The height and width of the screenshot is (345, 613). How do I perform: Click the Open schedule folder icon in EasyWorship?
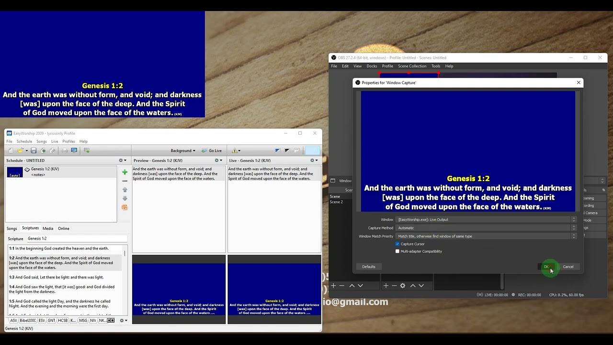pos(21,150)
